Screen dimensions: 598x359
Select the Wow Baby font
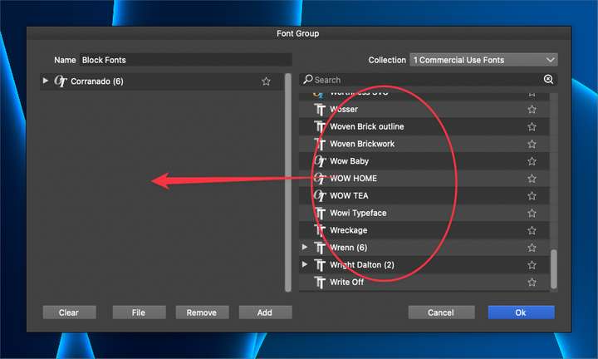424,161
